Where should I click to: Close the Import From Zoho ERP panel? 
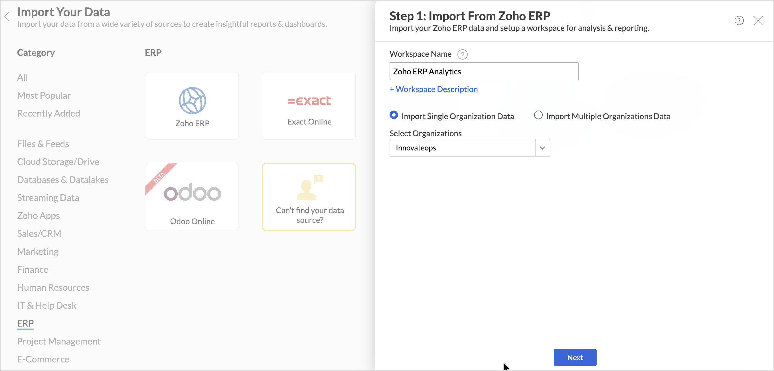point(758,21)
